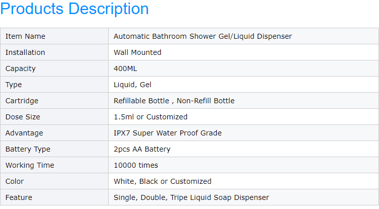The width and height of the screenshot is (379, 209).
Task: Click Single, Double, Tripe Liquid Soap Dispenser
Action: coord(191,197)
